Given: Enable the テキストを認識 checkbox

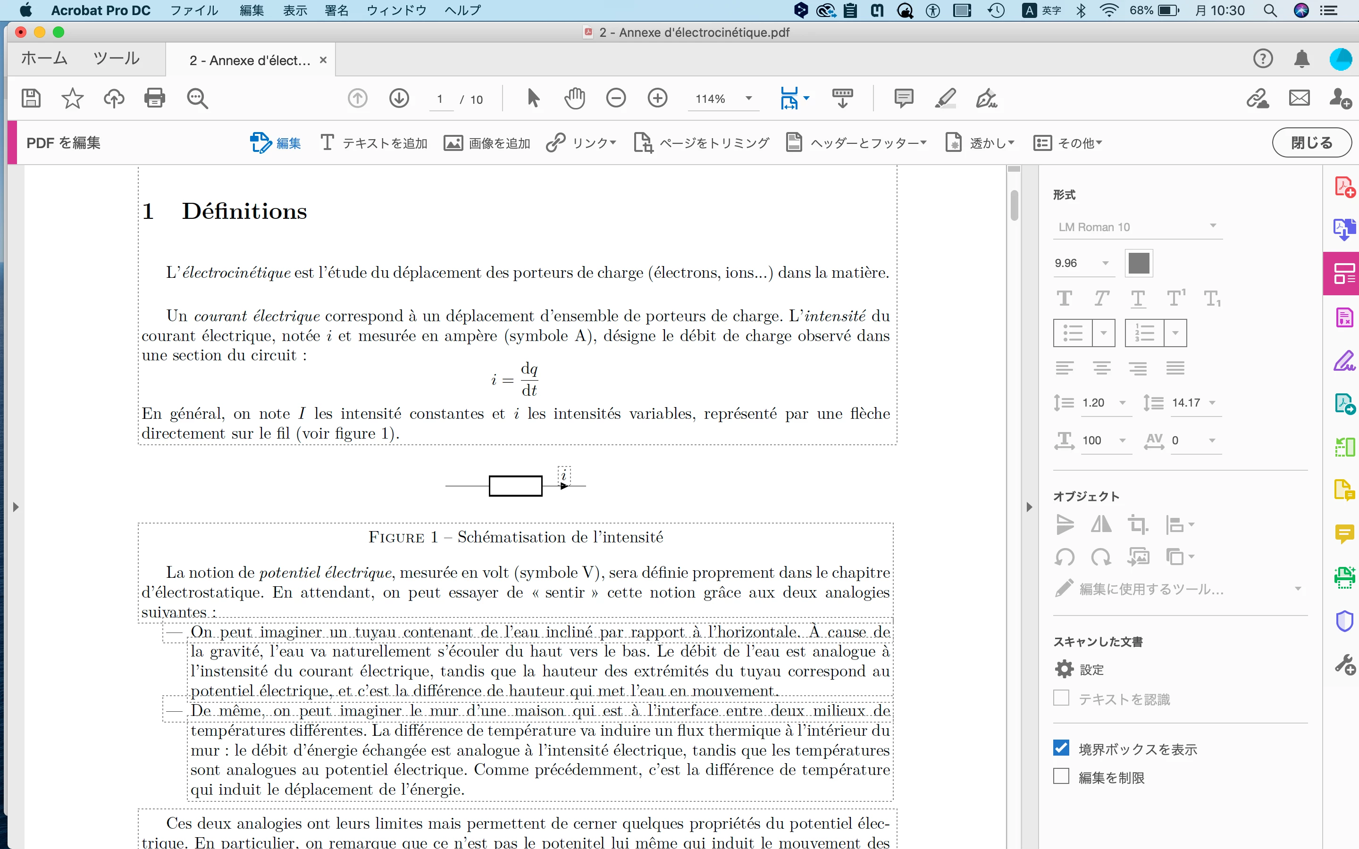Looking at the screenshot, I should (1061, 698).
